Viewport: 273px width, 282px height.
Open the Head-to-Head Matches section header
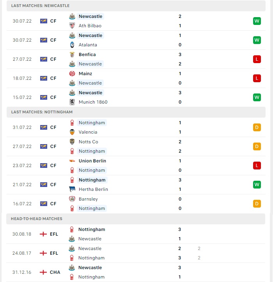[x=136, y=219]
